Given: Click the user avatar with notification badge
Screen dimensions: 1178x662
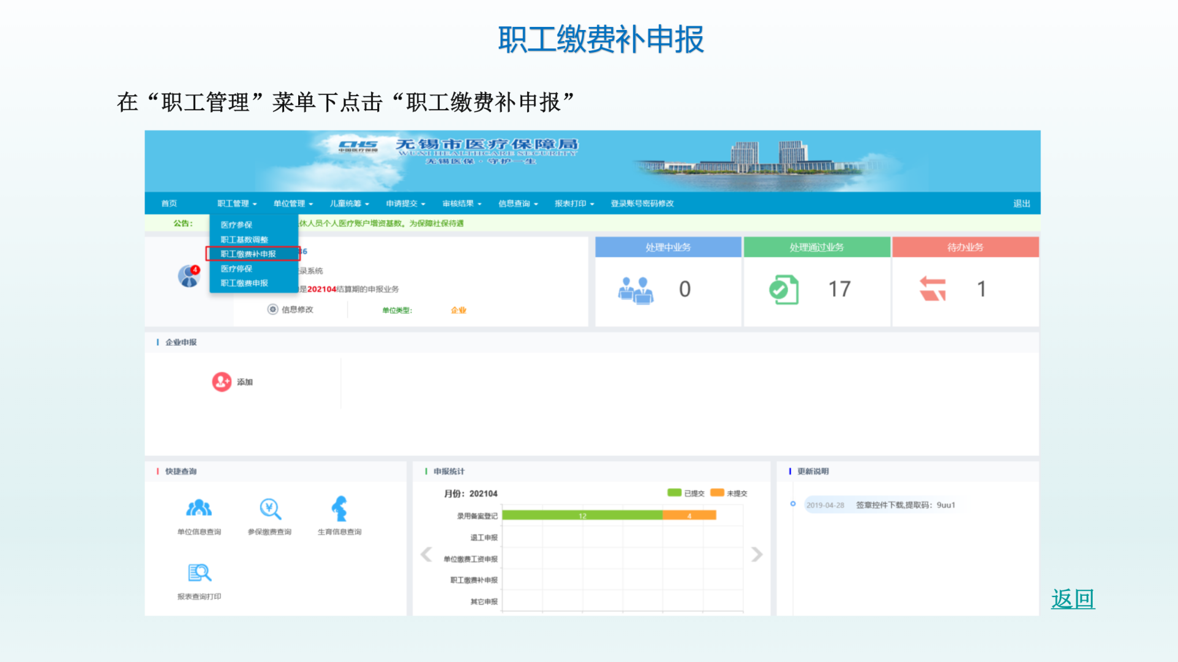Looking at the screenshot, I should (x=189, y=276).
